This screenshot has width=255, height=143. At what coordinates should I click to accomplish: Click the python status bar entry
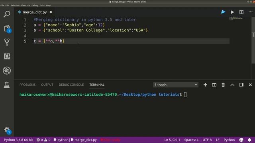61,140
